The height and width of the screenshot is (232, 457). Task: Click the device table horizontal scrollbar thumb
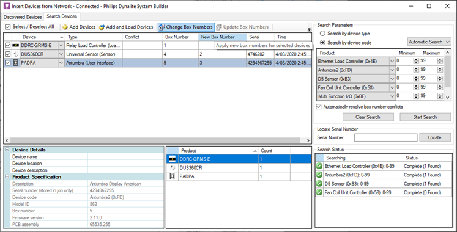click(155, 140)
